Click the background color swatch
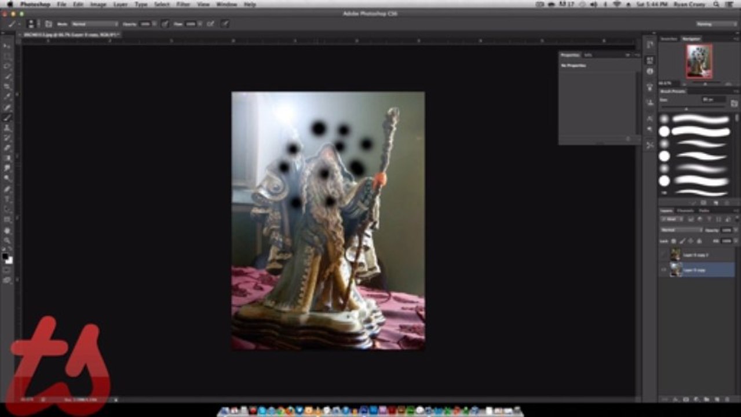 pos(9,260)
